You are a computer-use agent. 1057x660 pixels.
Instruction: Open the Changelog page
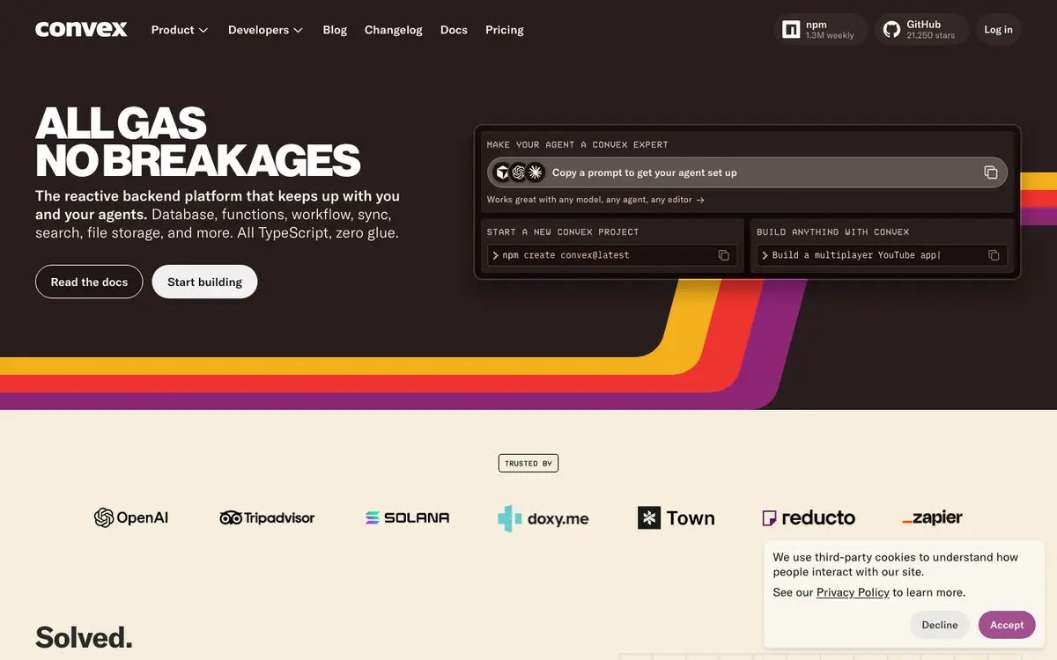tap(394, 30)
